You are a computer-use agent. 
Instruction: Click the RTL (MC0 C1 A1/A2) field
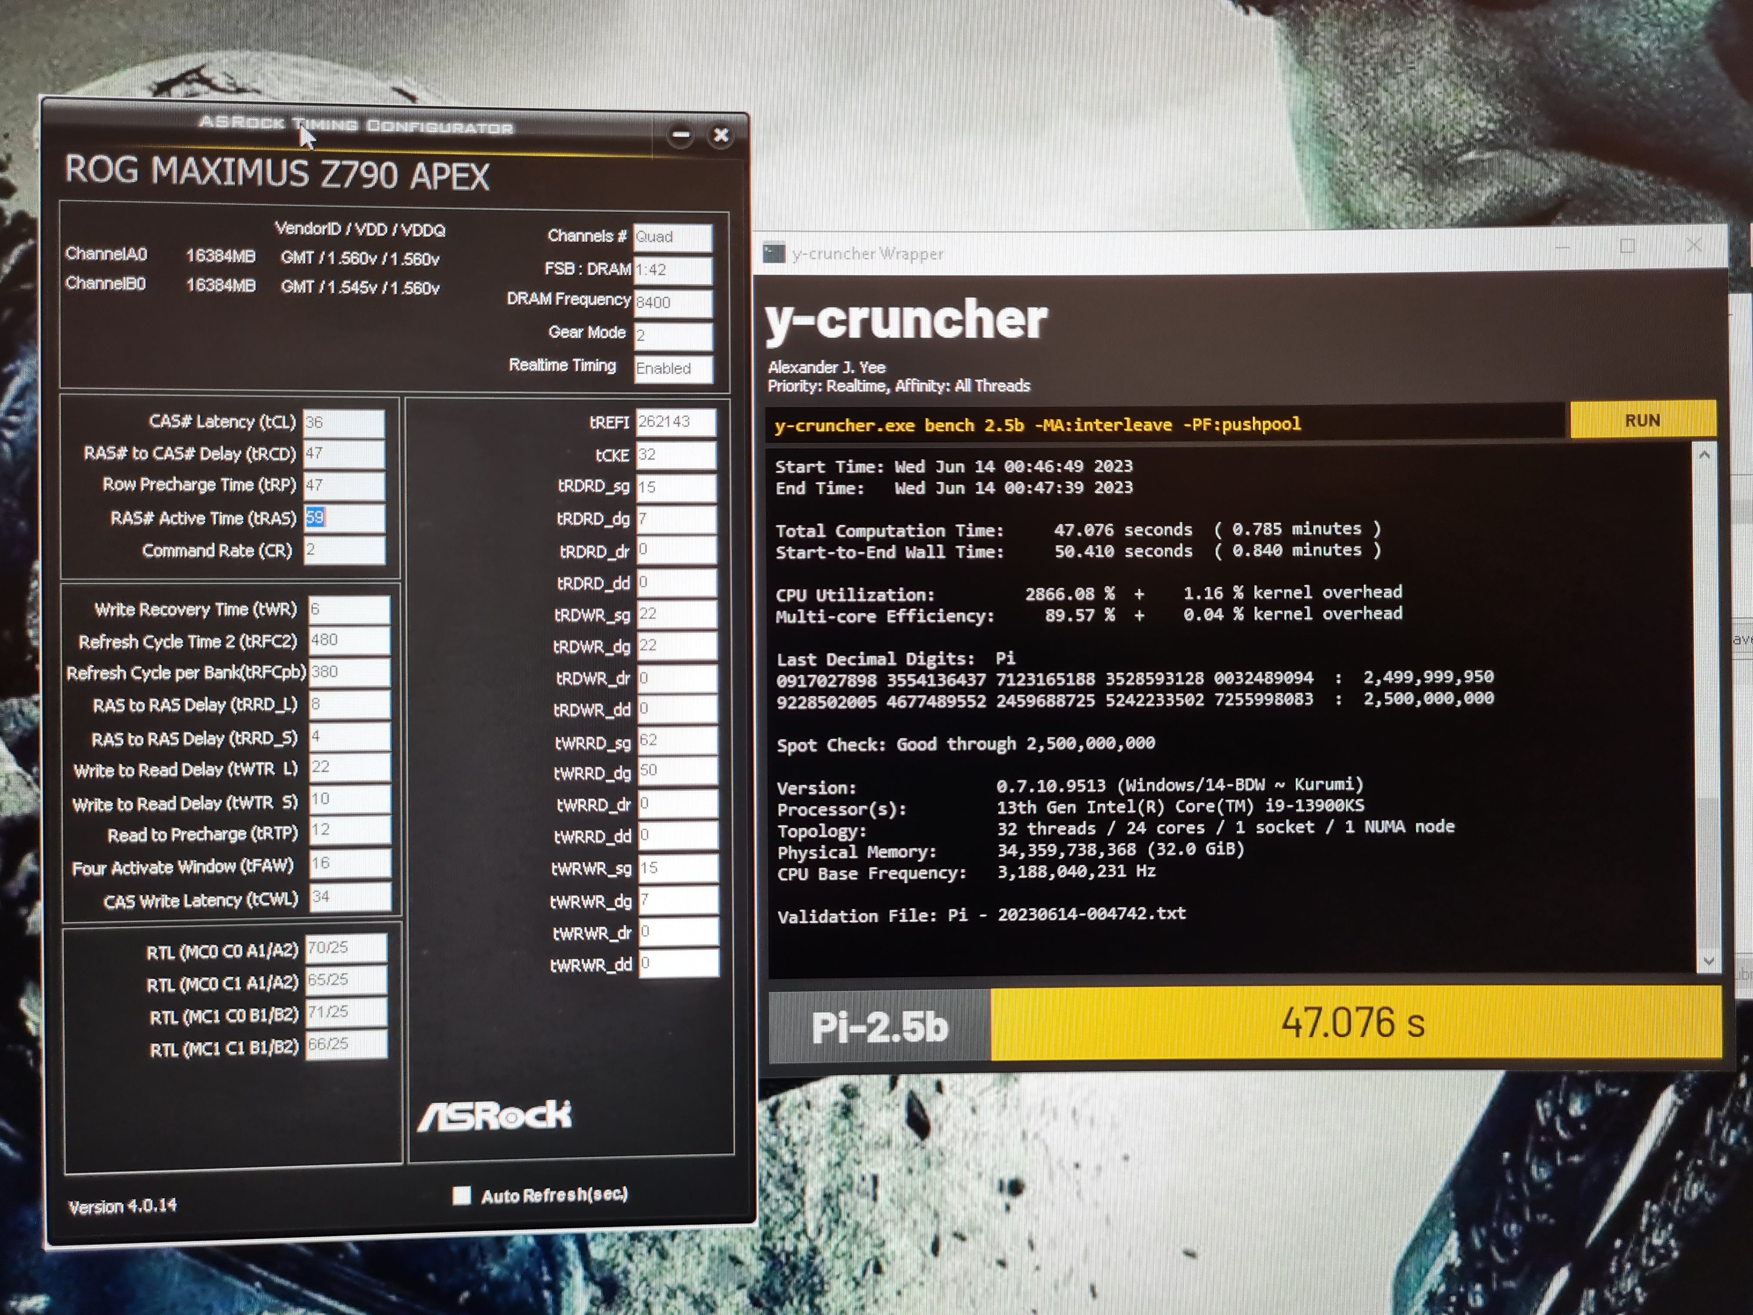pos(347,981)
